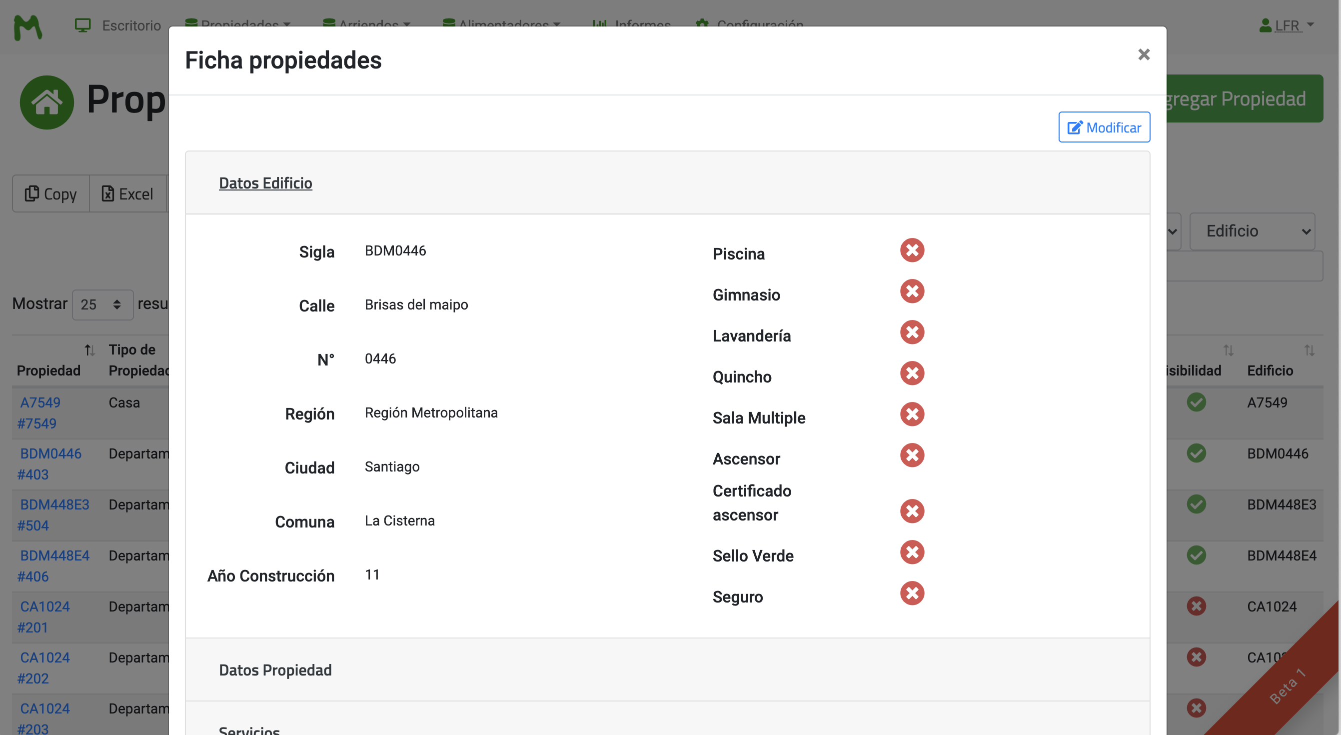Click the Piscina red X status icon
The image size is (1341, 735).
[x=912, y=250]
